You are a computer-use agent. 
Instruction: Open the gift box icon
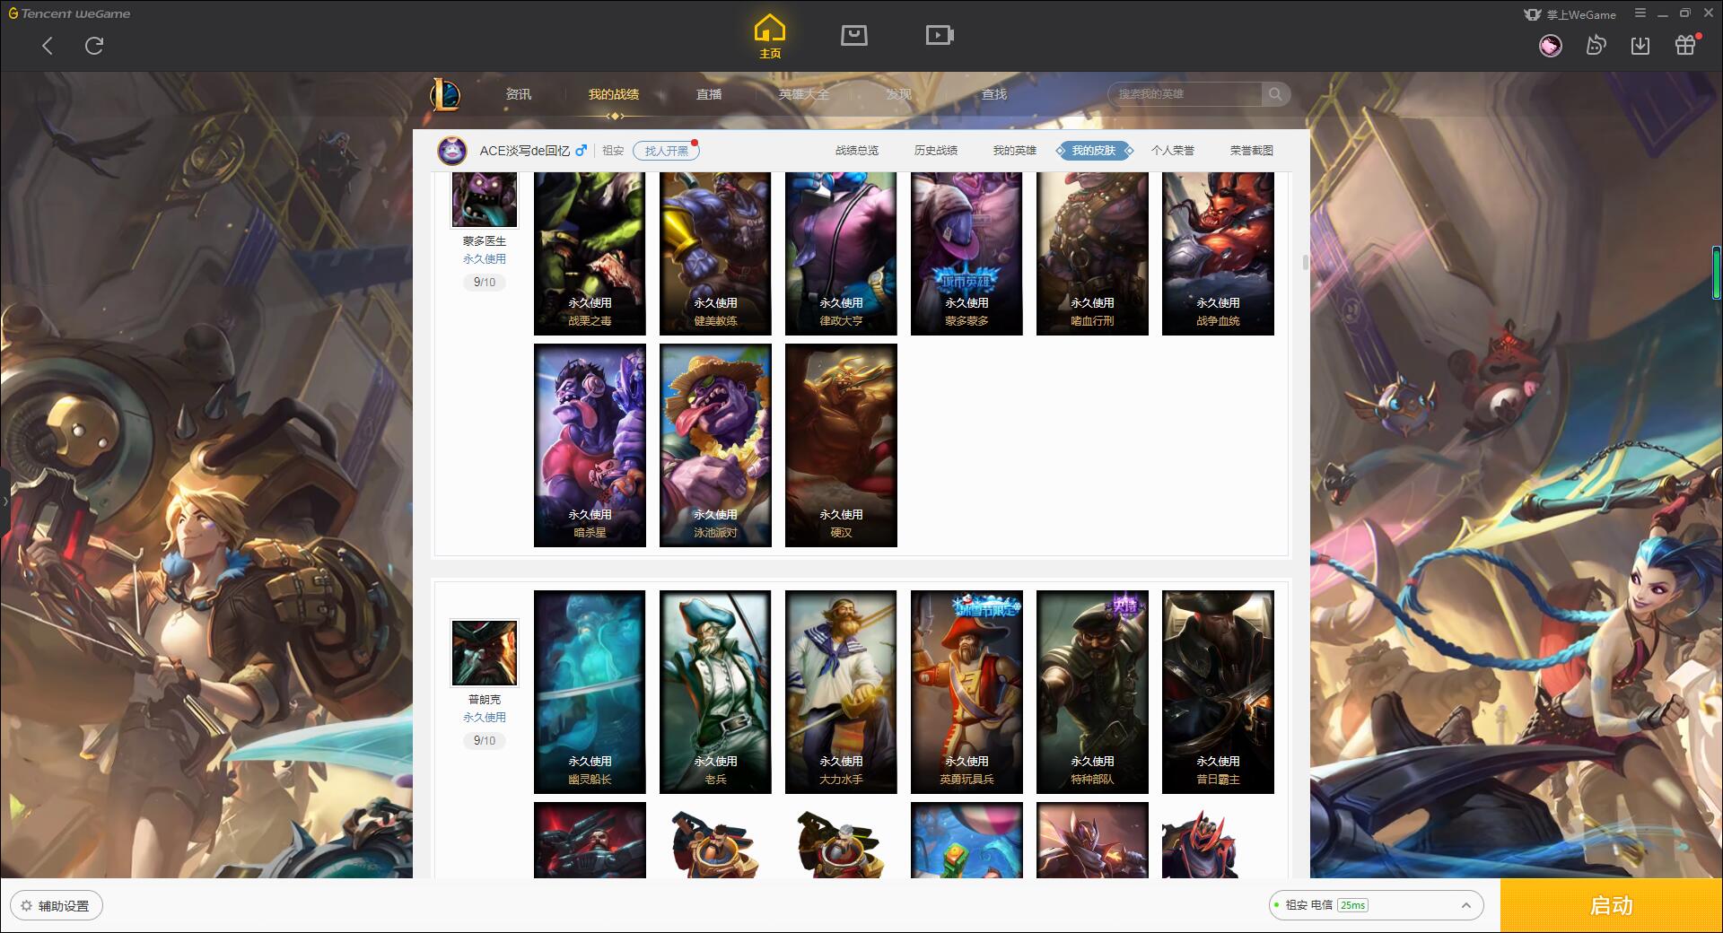(x=1685, y=45)
